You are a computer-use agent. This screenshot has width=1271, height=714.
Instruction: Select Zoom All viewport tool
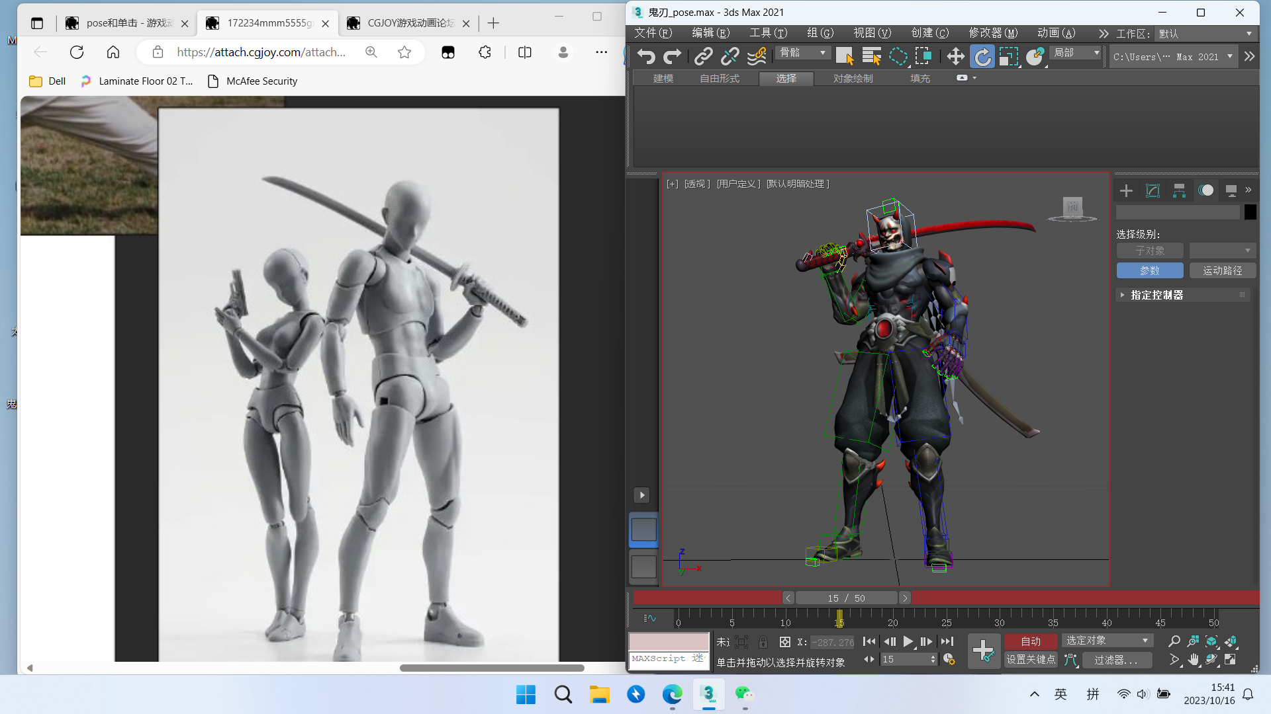pyautogui.click(x=1193, y=641)
